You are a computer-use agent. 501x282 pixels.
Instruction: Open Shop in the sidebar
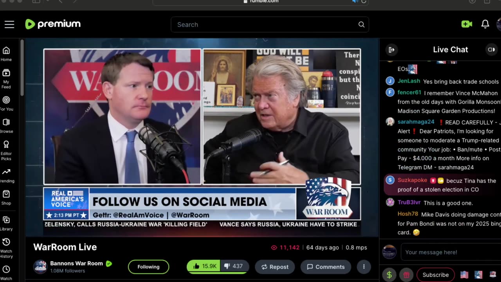coord(6,198)
